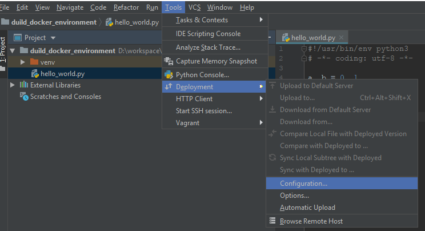Toggle the 1: Project tool window strip
This screenshot has height=231, width=425.
point(3,50)
